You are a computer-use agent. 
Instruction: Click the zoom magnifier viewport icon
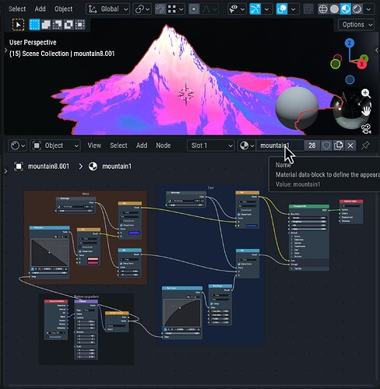tap(366, 93)
